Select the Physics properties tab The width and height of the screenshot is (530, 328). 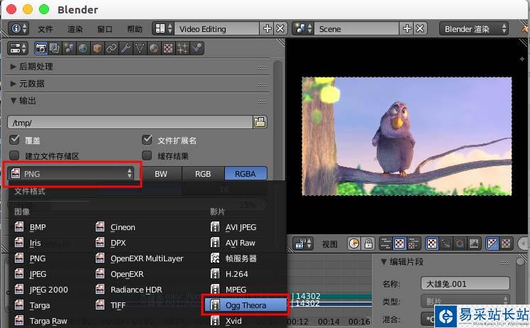[x=197, y=48]
